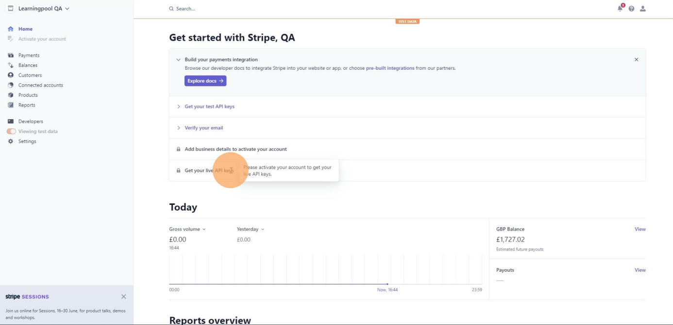This screenshot has height=325, width=673.
Task: Toggle the Viewing test data switch
Action: pos(11,131)
